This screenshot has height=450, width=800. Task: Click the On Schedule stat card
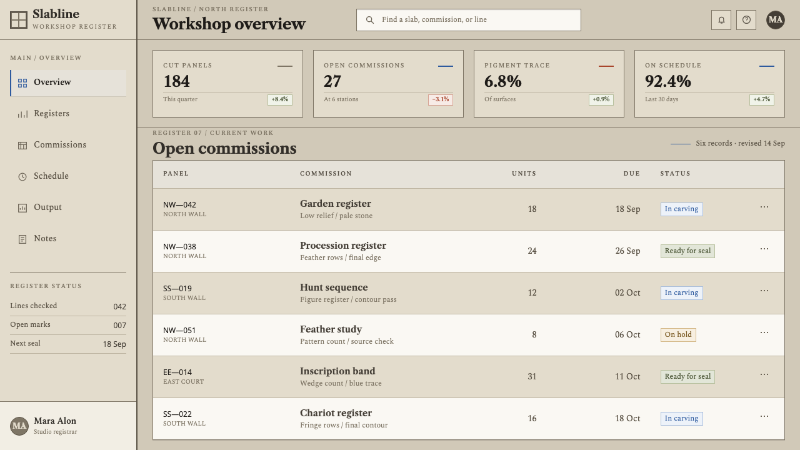click(x=709, y=84)
